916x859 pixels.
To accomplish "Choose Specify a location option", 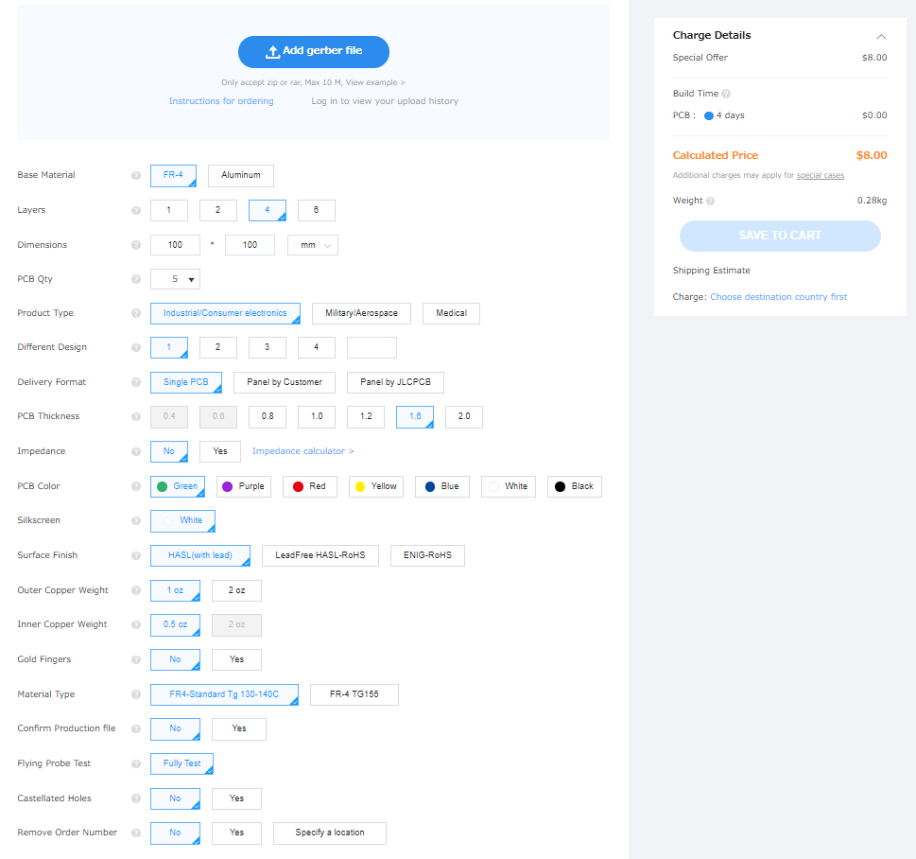I will (330, 833).
